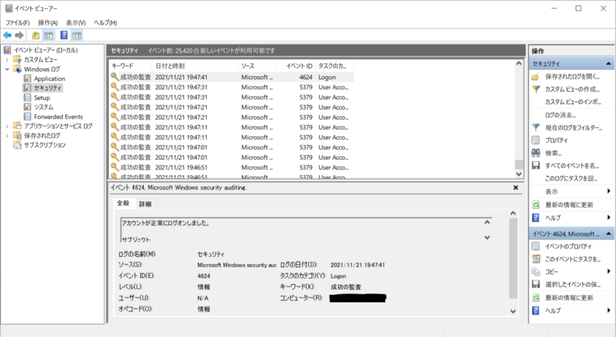
Task: Open the コピー submenu arrow in actions
Action: [609, 271]
